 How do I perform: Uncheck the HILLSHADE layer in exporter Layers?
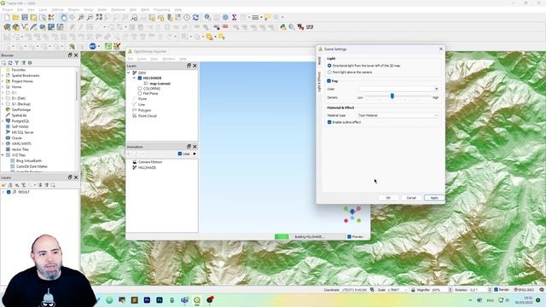click(x=140, y=78)
